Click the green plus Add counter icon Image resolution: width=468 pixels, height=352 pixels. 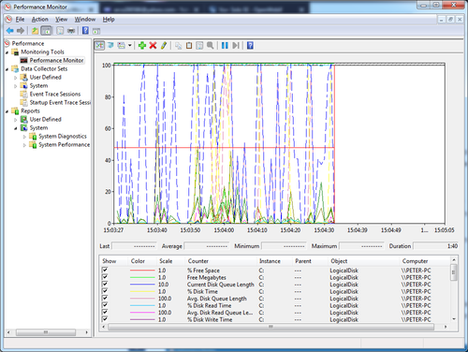(142, 46)
